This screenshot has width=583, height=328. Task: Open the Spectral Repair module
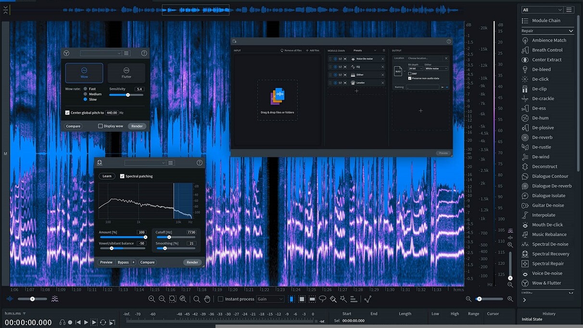[x=548, y=264]
